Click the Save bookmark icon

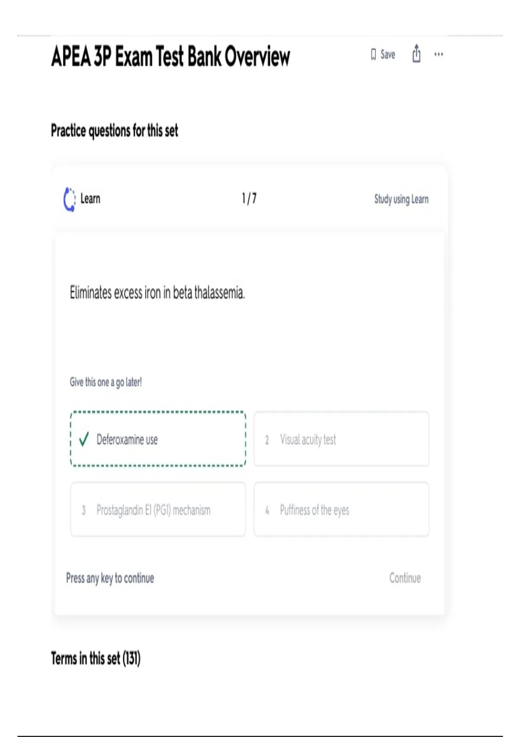373,55
